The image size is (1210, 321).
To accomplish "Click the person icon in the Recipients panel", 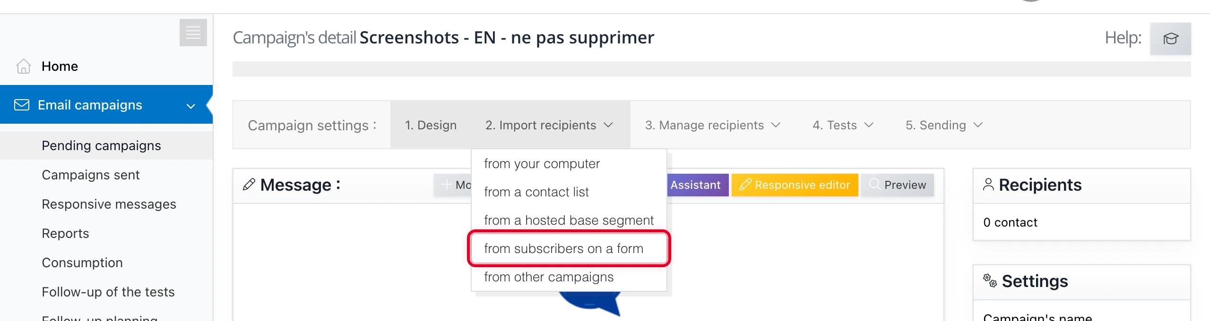I will (988, 184).
